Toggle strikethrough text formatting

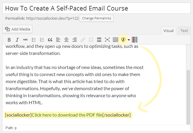[25, 40]
